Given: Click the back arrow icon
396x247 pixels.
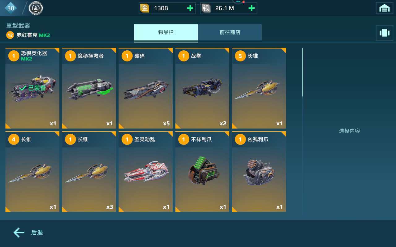Looking at the screenshot, I should click(19, 232).
